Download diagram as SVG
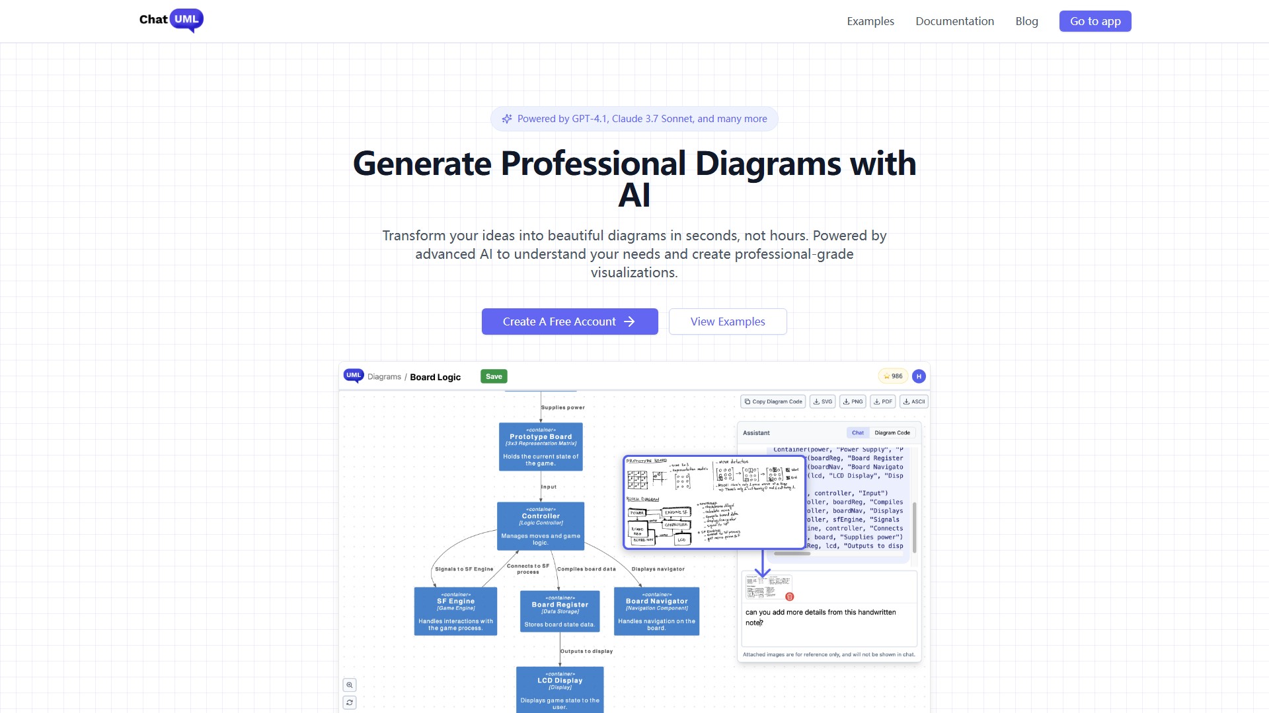1269x713 pixels. click(823, 401)
